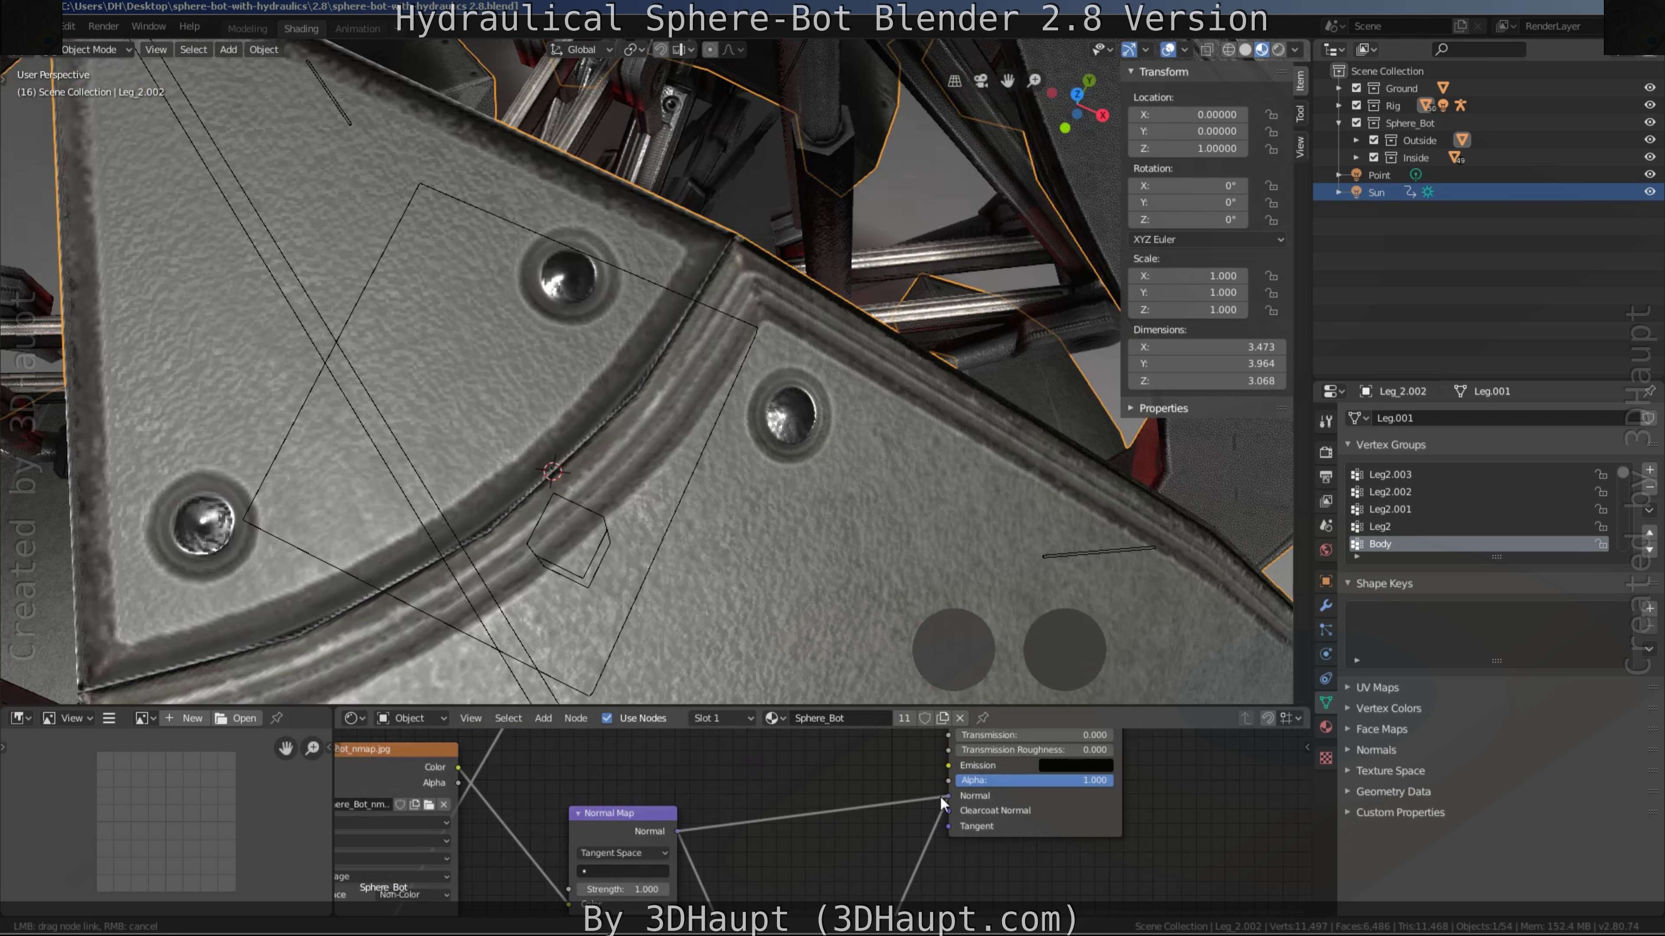Viewport: 1665px width, 936px height.
Task: Switch to Physics Properties tab
Action: 1325,654
